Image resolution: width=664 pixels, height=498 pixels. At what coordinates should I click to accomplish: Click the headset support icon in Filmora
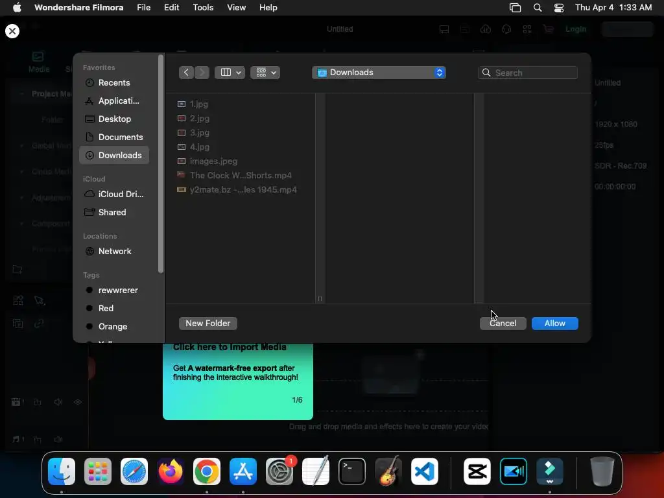click(506, 29)
